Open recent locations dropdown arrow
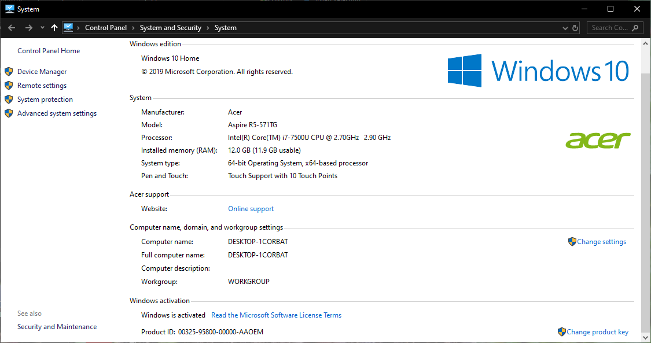This screenshot has height=343, width=651. click(42, 28)
